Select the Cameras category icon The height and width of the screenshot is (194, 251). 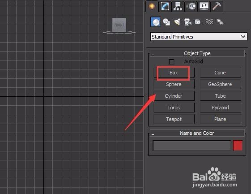[187, 22]
